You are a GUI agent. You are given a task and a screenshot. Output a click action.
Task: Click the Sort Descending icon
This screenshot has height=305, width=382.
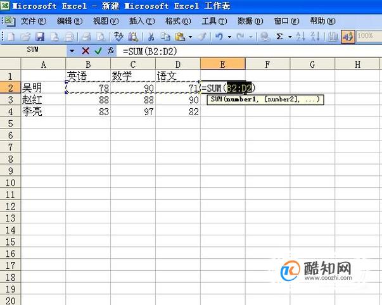pyautogui.click(x=315, y=37)
